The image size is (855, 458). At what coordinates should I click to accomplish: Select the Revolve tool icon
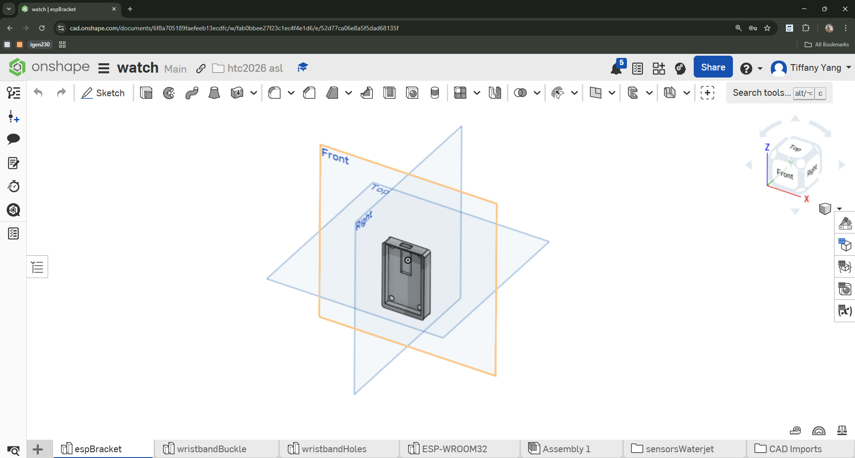pyautogui.click(x=169, y=93)
